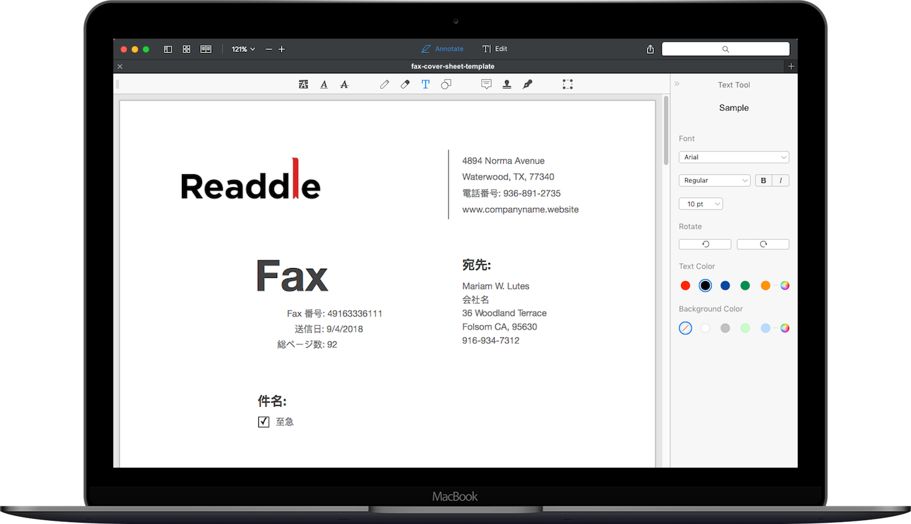
Task: Click the www.companyname.website text
Action: coord(521,210)
